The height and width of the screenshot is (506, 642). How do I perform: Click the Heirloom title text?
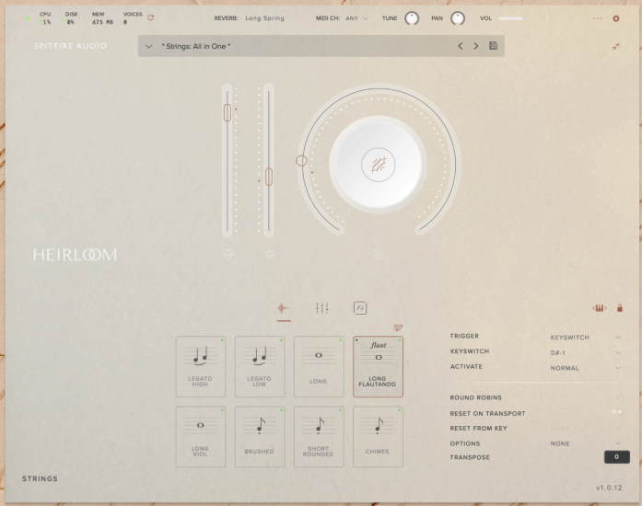[75, 255]
